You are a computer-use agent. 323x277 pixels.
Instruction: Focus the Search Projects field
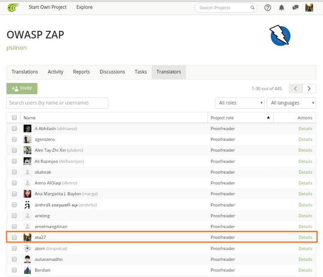[x=226, y=8]
